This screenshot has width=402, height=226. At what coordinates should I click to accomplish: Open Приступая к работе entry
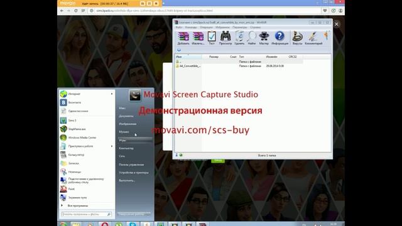click(x=87, y=146)
